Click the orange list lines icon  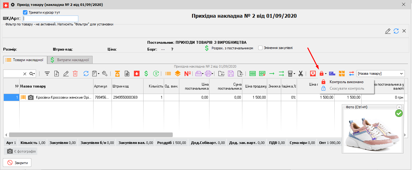tap(168, 74)
